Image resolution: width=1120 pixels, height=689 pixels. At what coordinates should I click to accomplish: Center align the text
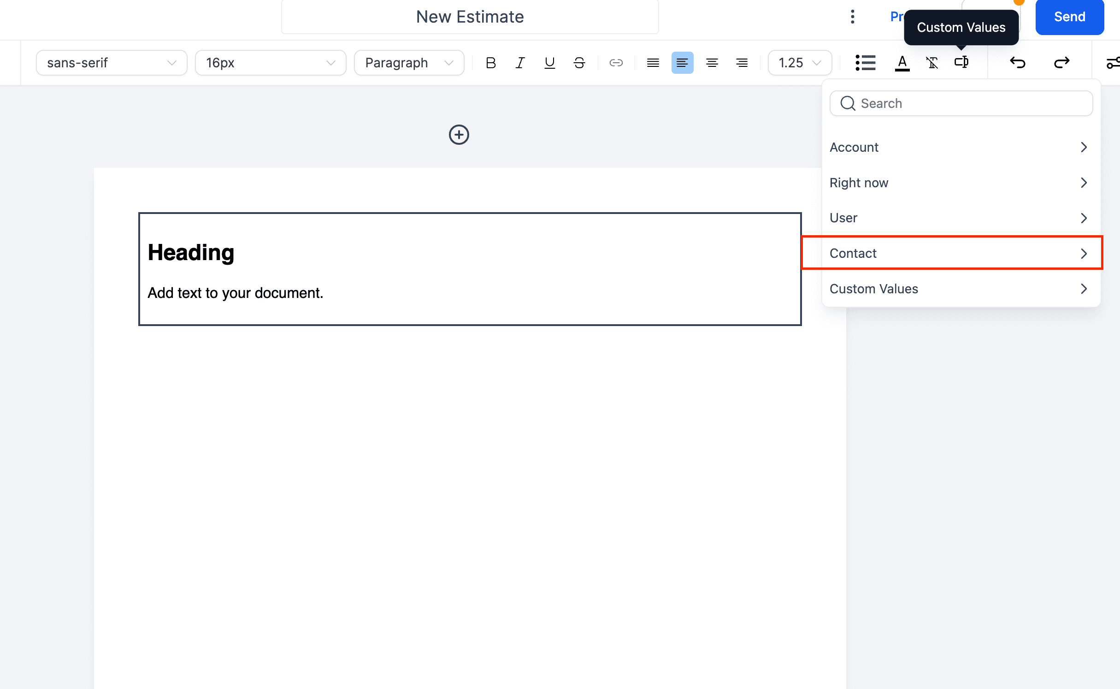tap(712, 63)
